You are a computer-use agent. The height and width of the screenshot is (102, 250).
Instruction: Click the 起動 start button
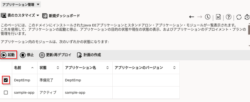pos(8,55)
